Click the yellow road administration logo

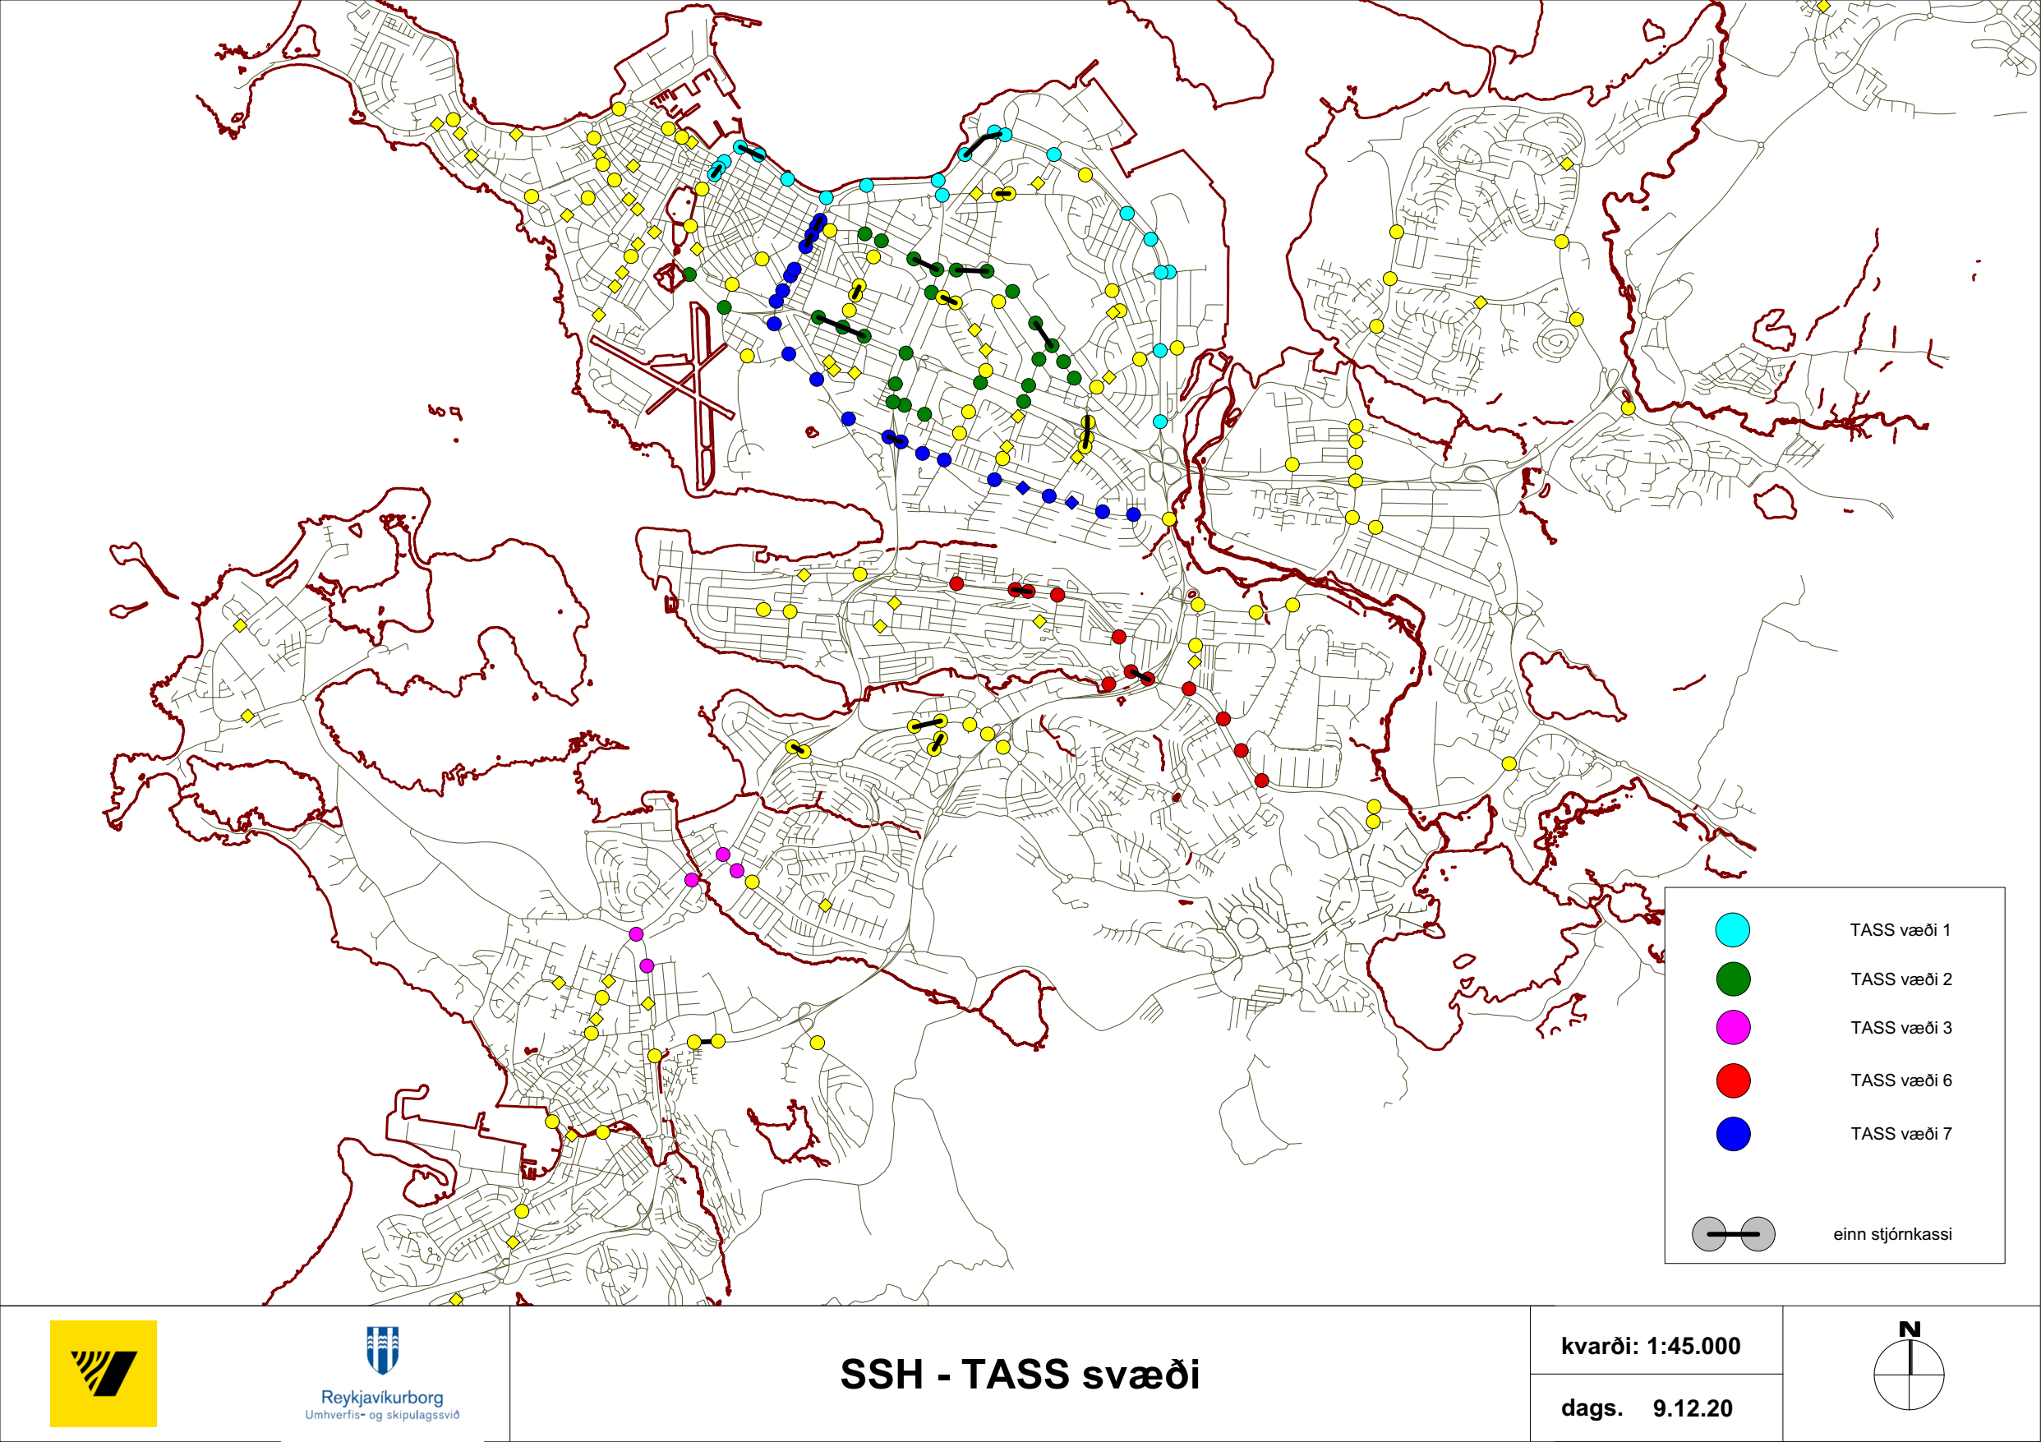103,1374
